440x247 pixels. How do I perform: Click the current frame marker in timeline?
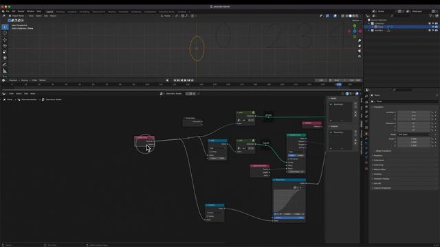339,84
